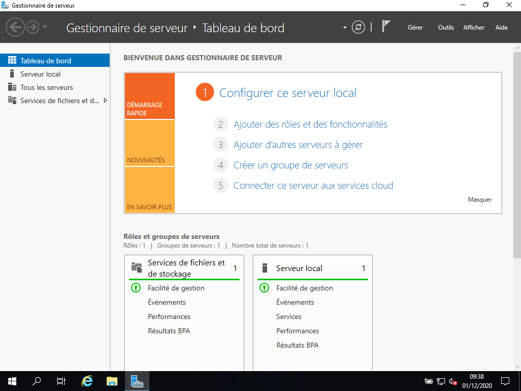Select Serveur local in sidebar
The width and height of the screenshot is (521, 391).
(55, 74)
